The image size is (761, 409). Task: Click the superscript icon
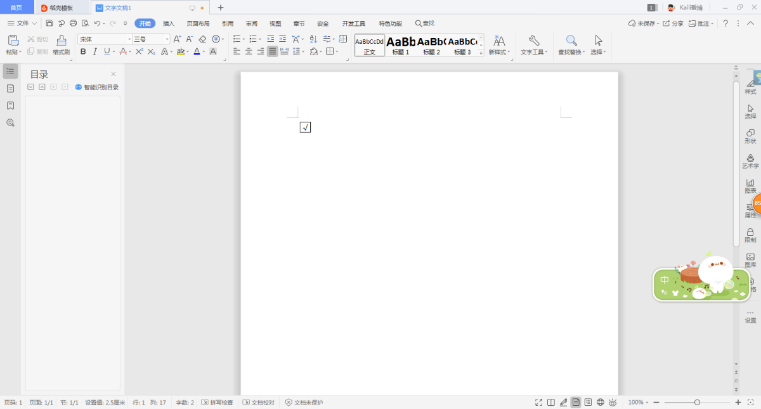point(139,51)
